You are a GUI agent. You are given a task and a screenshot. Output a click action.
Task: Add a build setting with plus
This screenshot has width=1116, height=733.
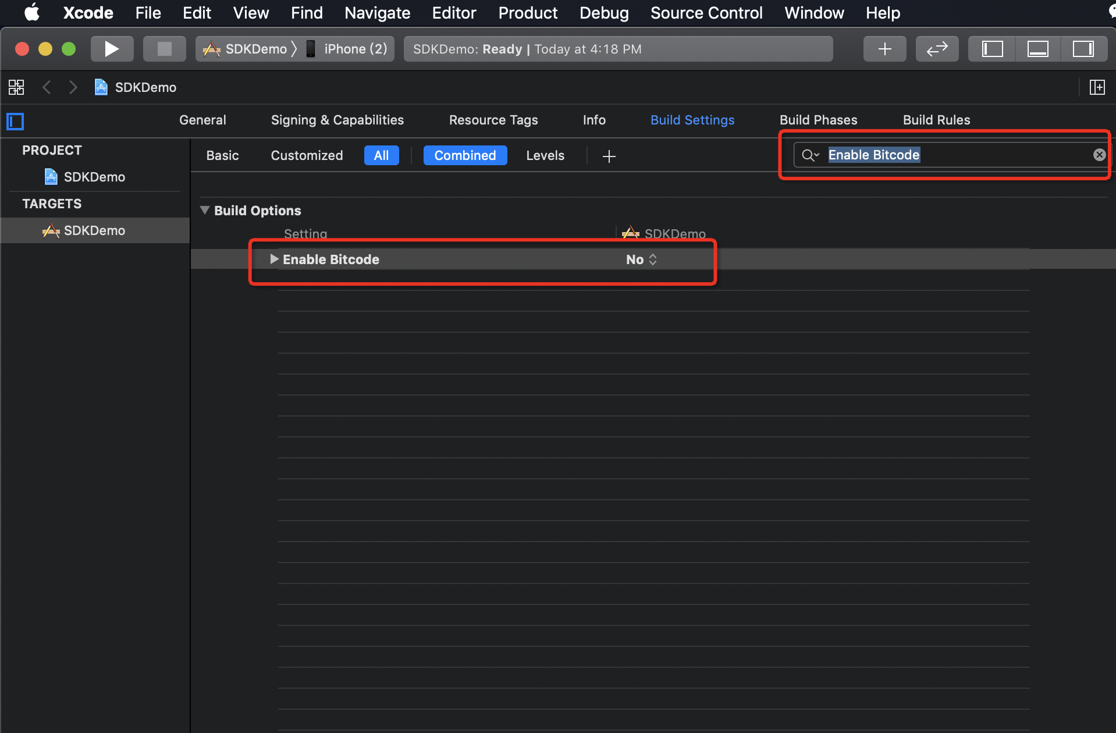tap(609, 156)
